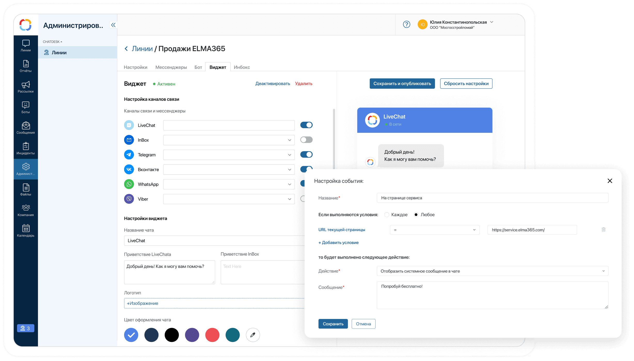This screenshot has width=634, height=361.
Task: Click + Добавить условие link
Action: coord(338,243)
